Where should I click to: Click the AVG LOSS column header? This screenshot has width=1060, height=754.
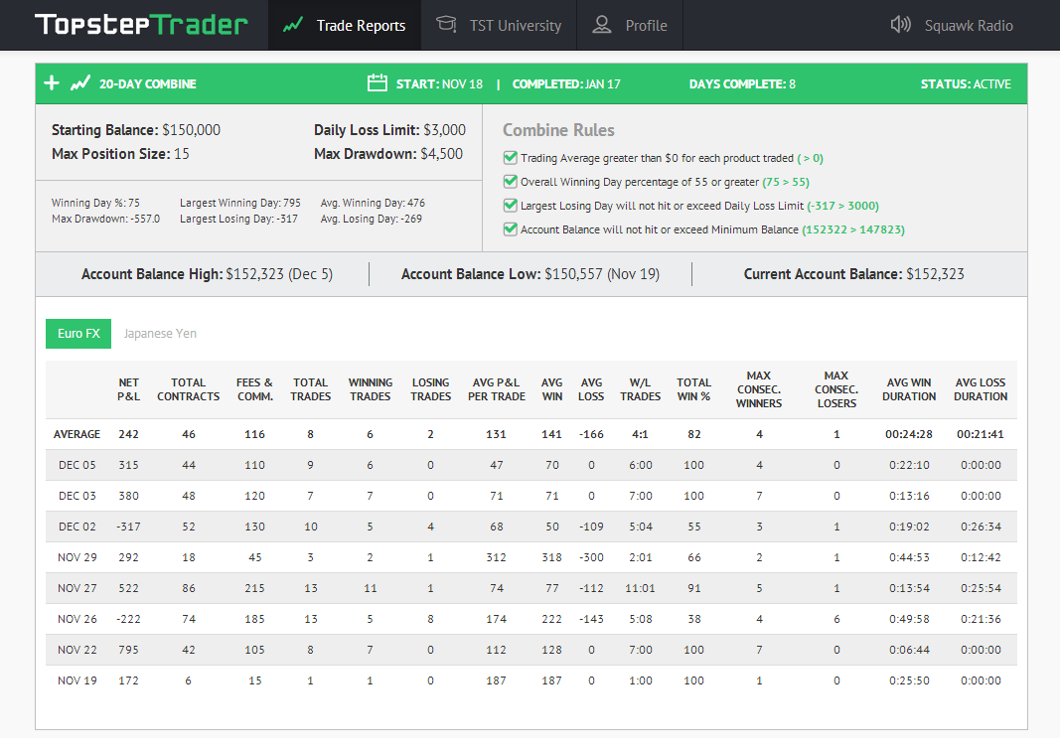coord(591,389)
